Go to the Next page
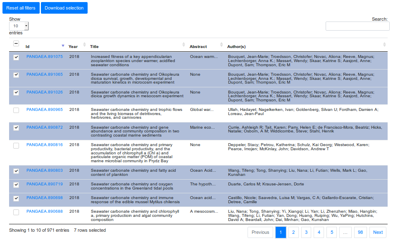The width and height of the screenshot is (393, 245). point(378,232)
